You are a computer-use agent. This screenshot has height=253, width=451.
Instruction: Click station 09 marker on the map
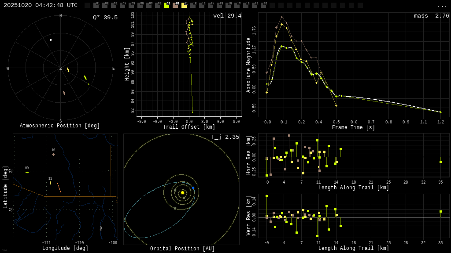click(27, 173)
